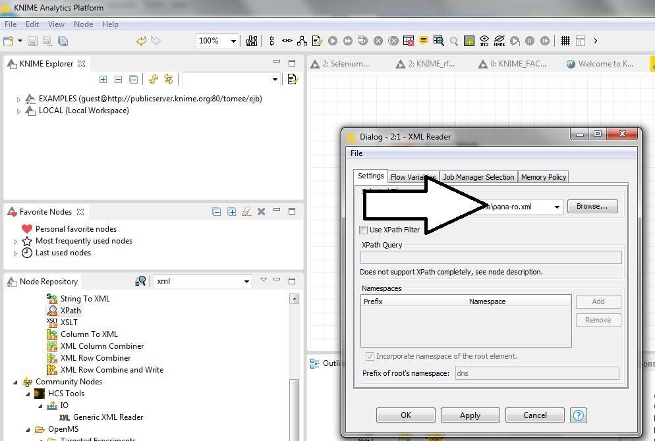The height and width of the screenshot is (441, 655).
Task: Open Memory Policy tab in dialog
Action: pyautogui.click(x=544, y=177)
